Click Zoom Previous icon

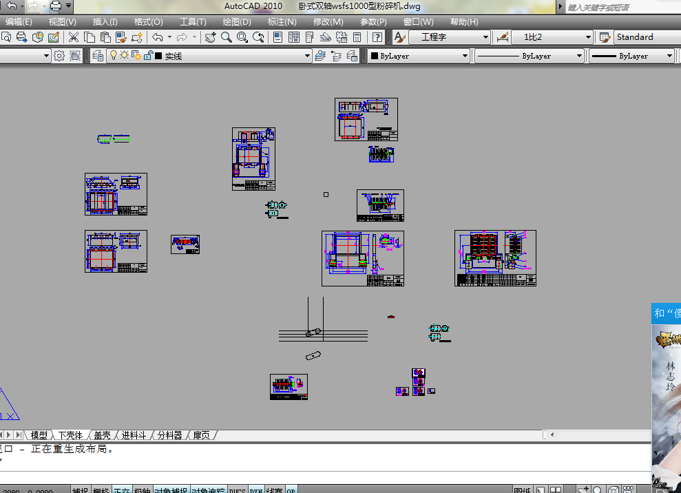coord(258,37)
